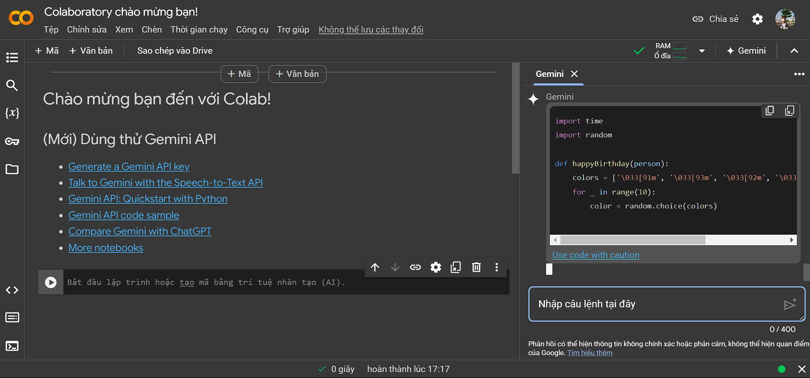Click code block scroll right arrow
The image size is (810, 378).
point(792,240)
